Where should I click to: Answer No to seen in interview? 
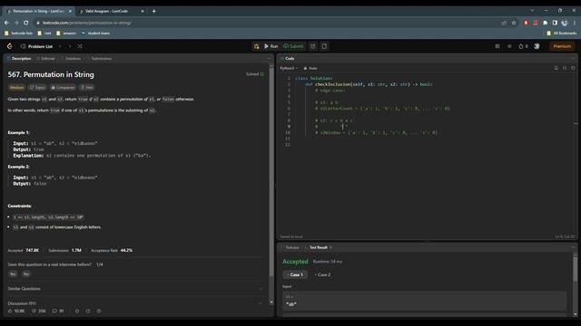pyautogui.click(x=26, y=273)
